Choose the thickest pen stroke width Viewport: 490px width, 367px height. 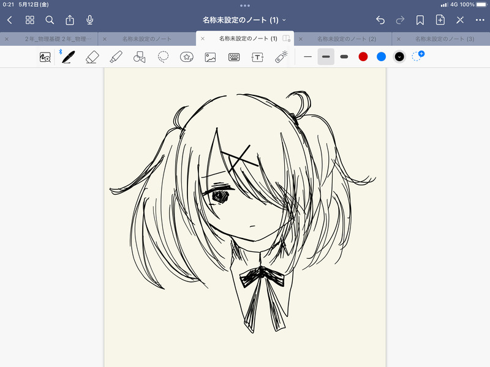point(344,57)
